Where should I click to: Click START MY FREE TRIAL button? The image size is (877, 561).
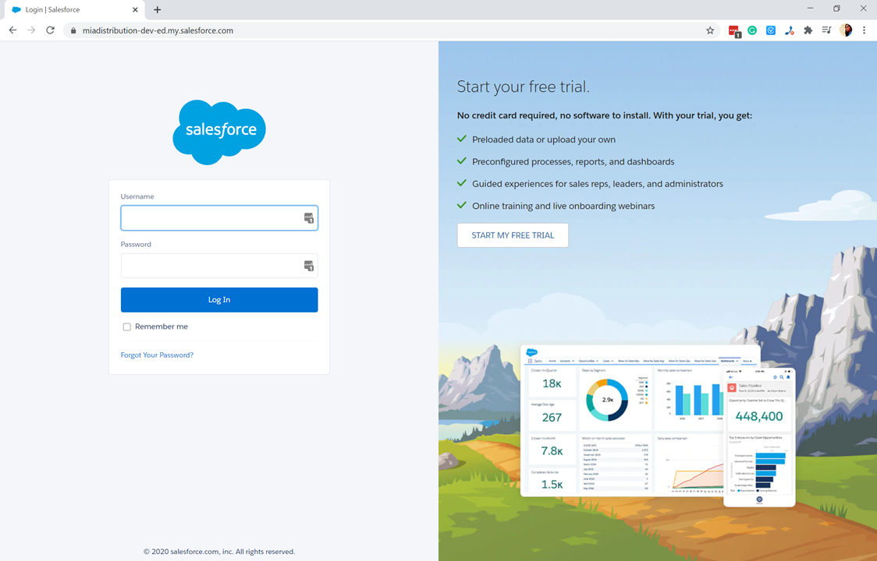coord(513,235)
